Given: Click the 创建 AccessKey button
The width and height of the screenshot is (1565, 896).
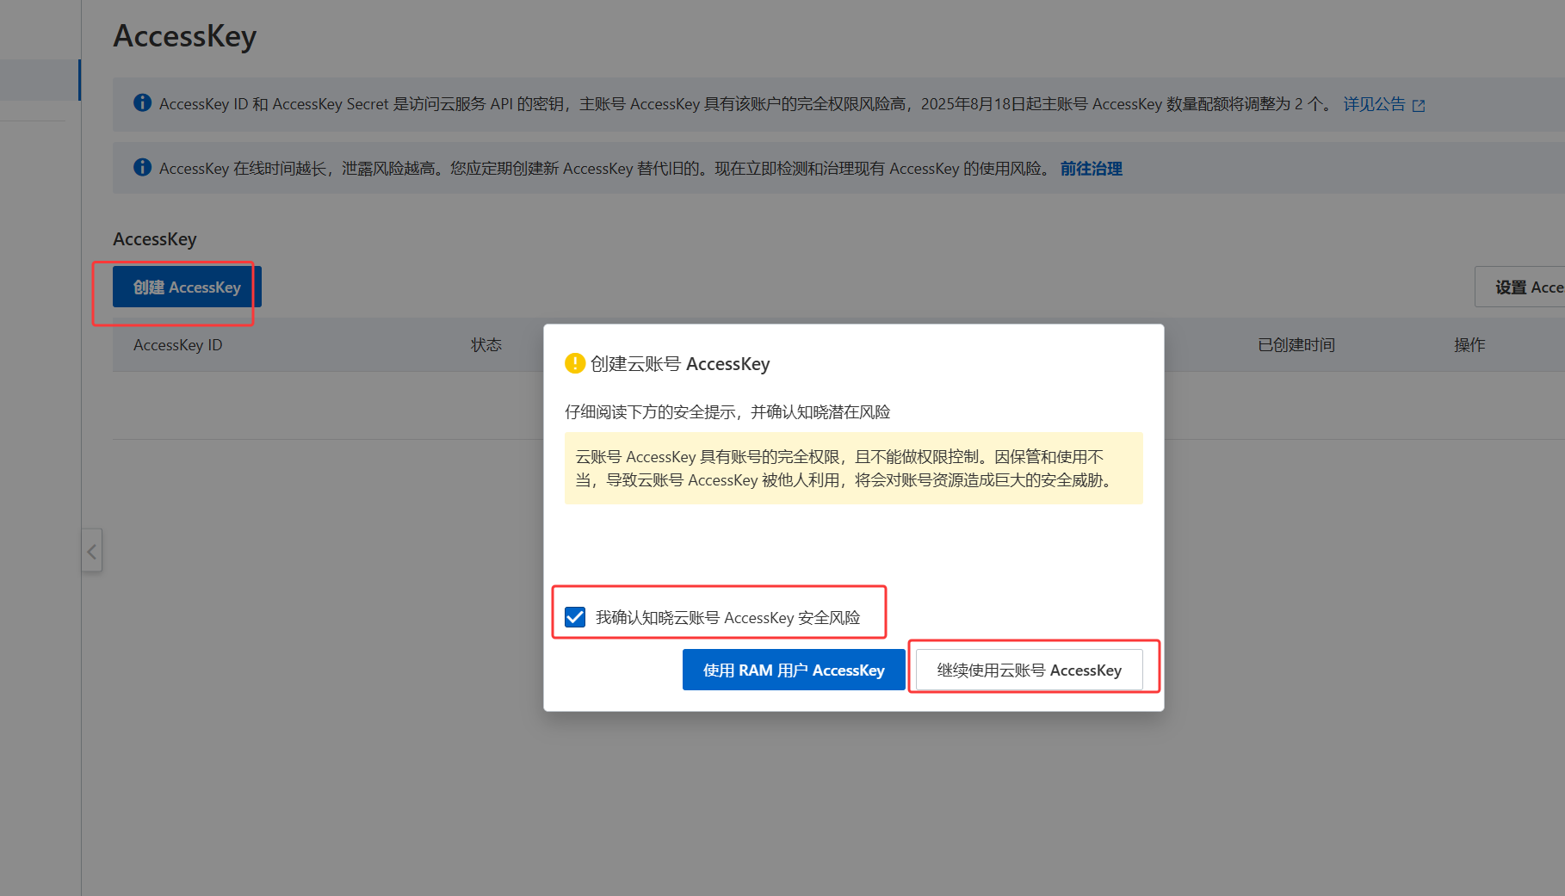Looking at the screenshot, I should coord(187,287).
